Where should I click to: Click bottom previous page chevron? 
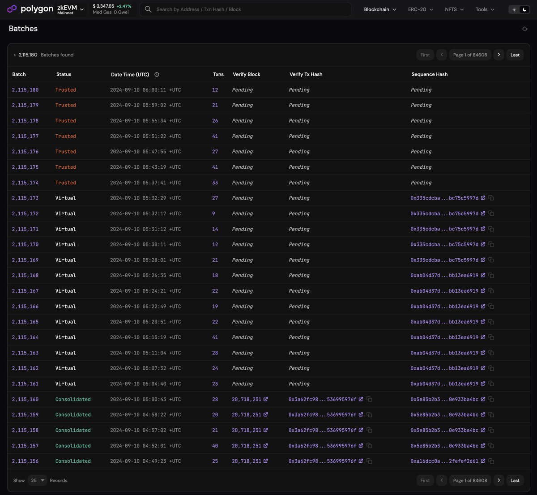point(442,480)
